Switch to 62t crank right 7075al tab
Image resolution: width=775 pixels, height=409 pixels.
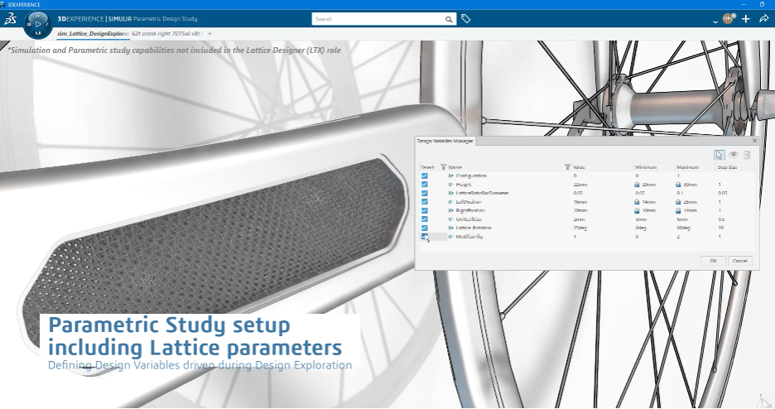(x=166, y=33)
